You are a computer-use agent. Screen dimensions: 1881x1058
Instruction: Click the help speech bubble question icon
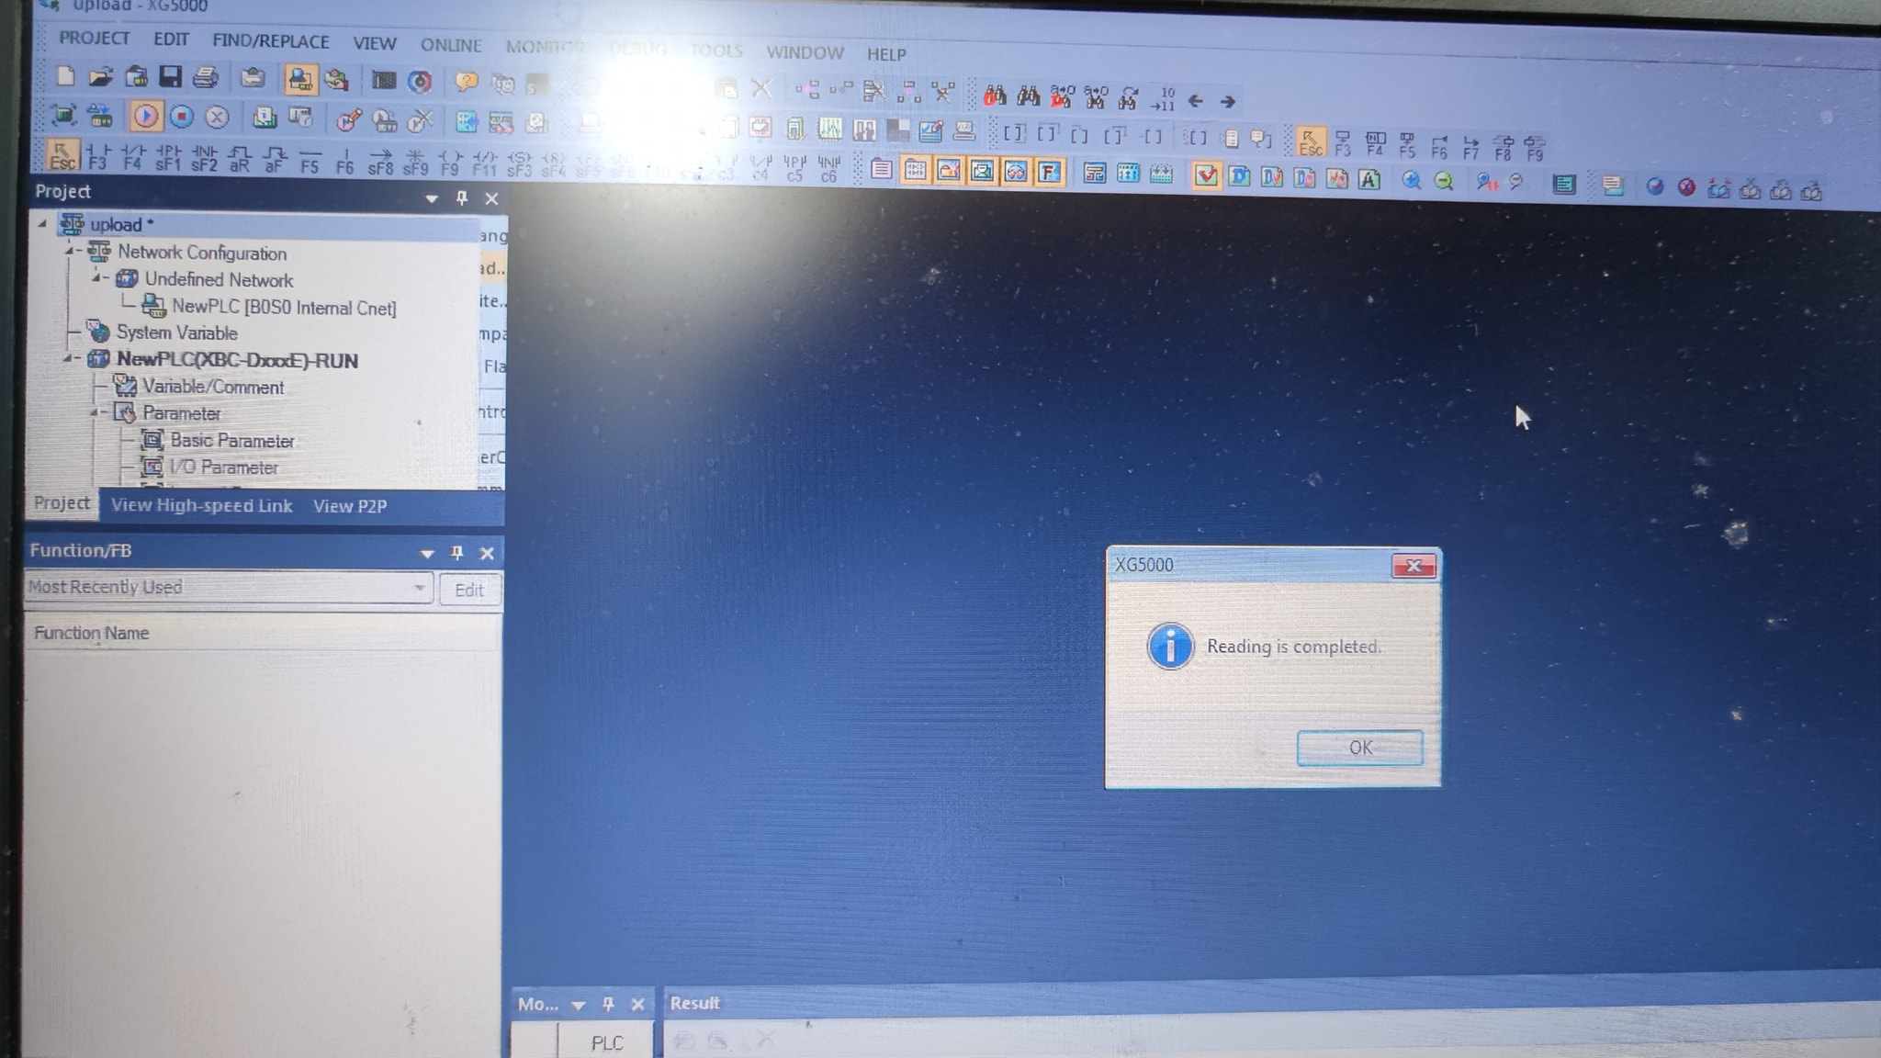[x=467, y=83]
